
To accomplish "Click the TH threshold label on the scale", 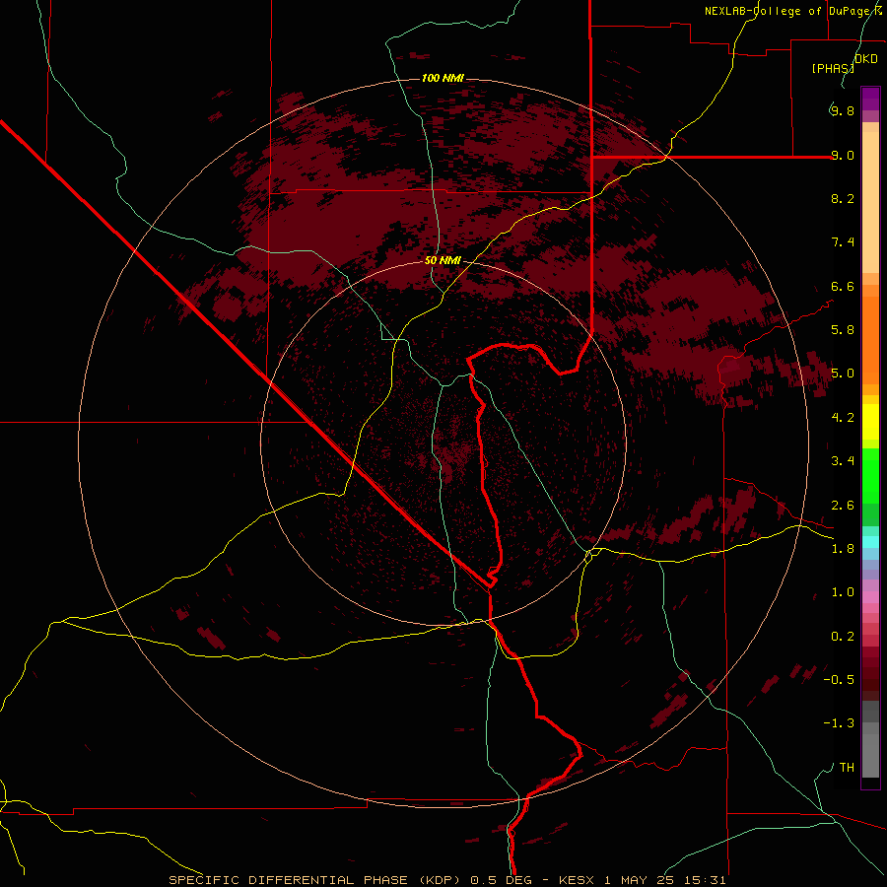I will click(x=847, y=767).
